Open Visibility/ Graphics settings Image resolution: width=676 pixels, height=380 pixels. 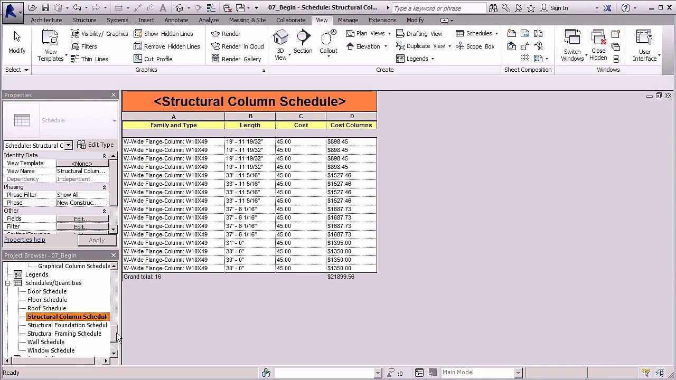[99, 34]
